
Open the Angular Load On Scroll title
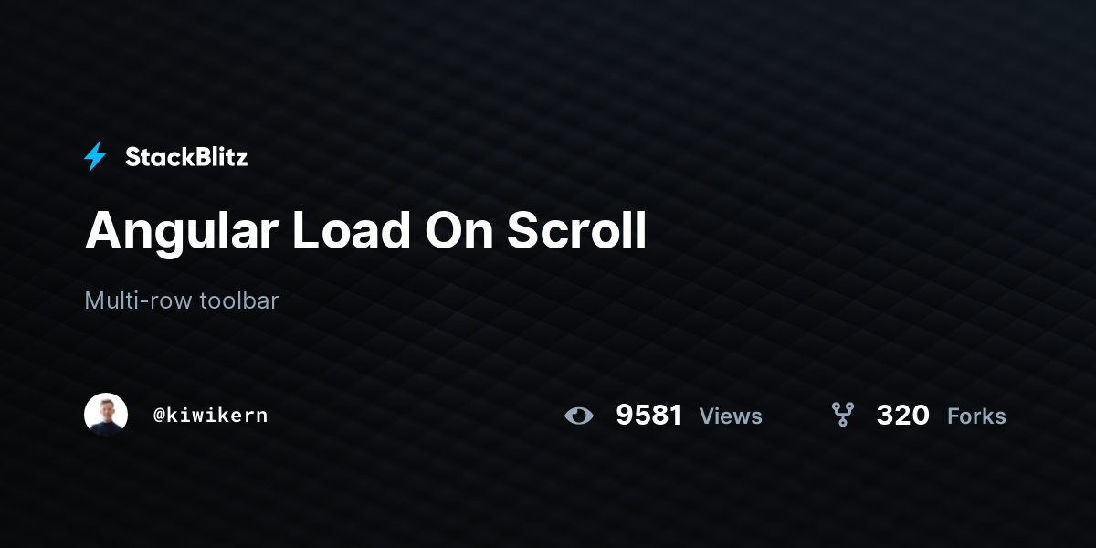tap(365, 230)
